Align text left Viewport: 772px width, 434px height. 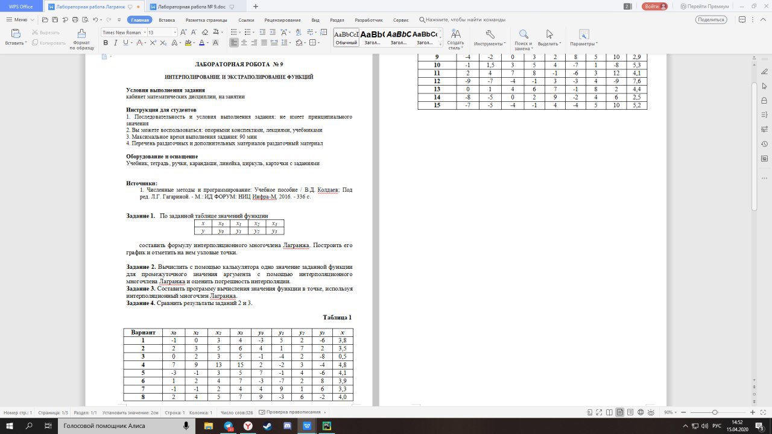235,43
